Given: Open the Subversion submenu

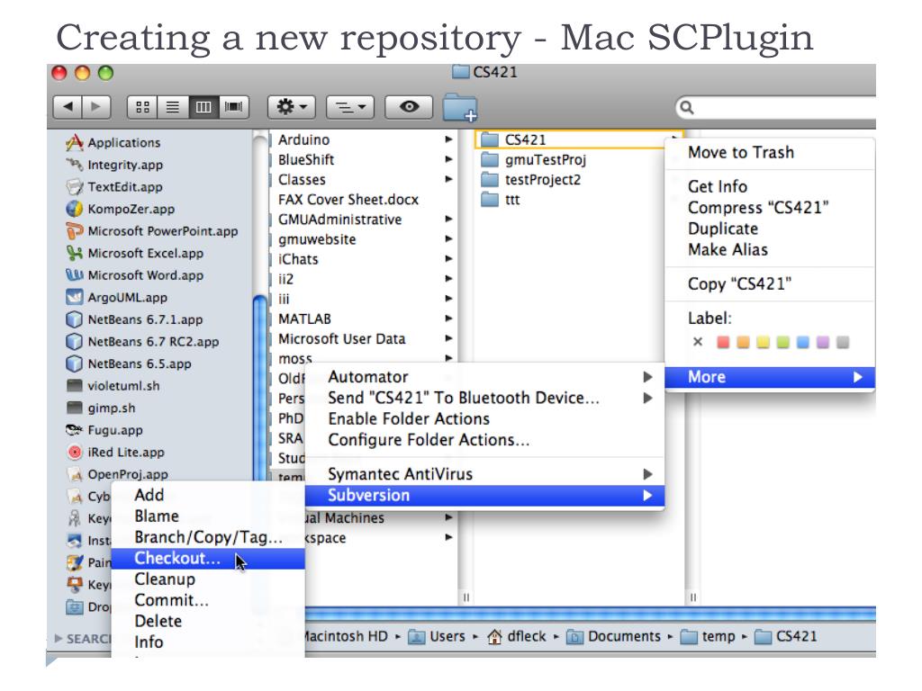Looking at the screenshot, I should 485,496.
